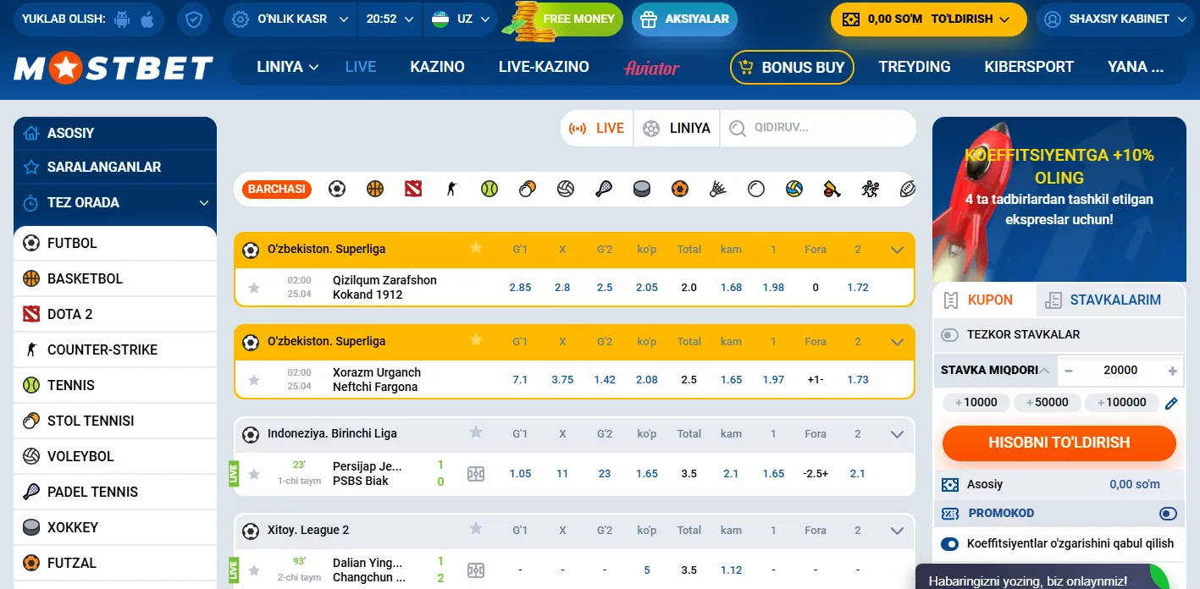Screen dimensions: 1200x589
Task: Download the iOS app via Apple icon
Action: [x=147, y=19]
